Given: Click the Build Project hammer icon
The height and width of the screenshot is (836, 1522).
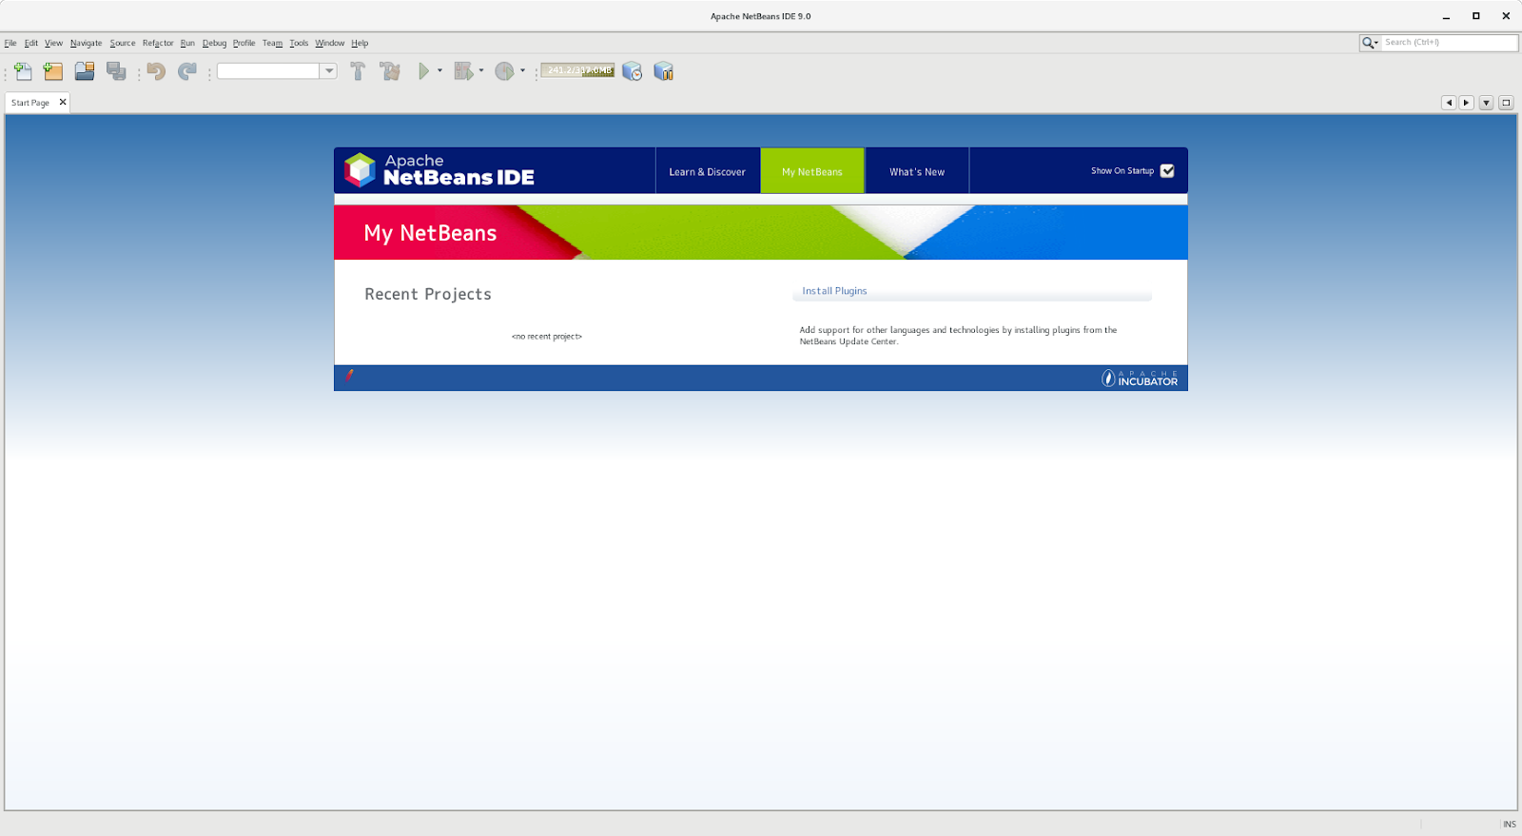Looking at the screenshot, I should [x=358, y=71].
